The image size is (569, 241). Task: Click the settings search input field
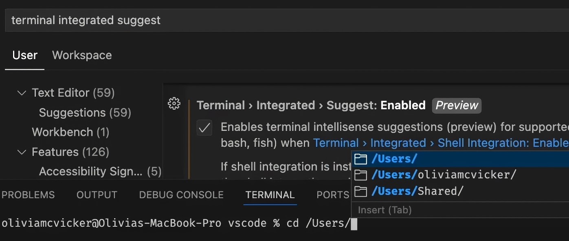tap(287, 20)
